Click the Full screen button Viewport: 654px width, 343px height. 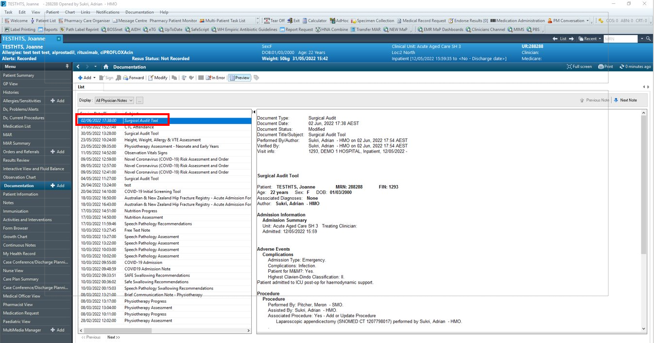pyautogui.click(x=579, y=67)
